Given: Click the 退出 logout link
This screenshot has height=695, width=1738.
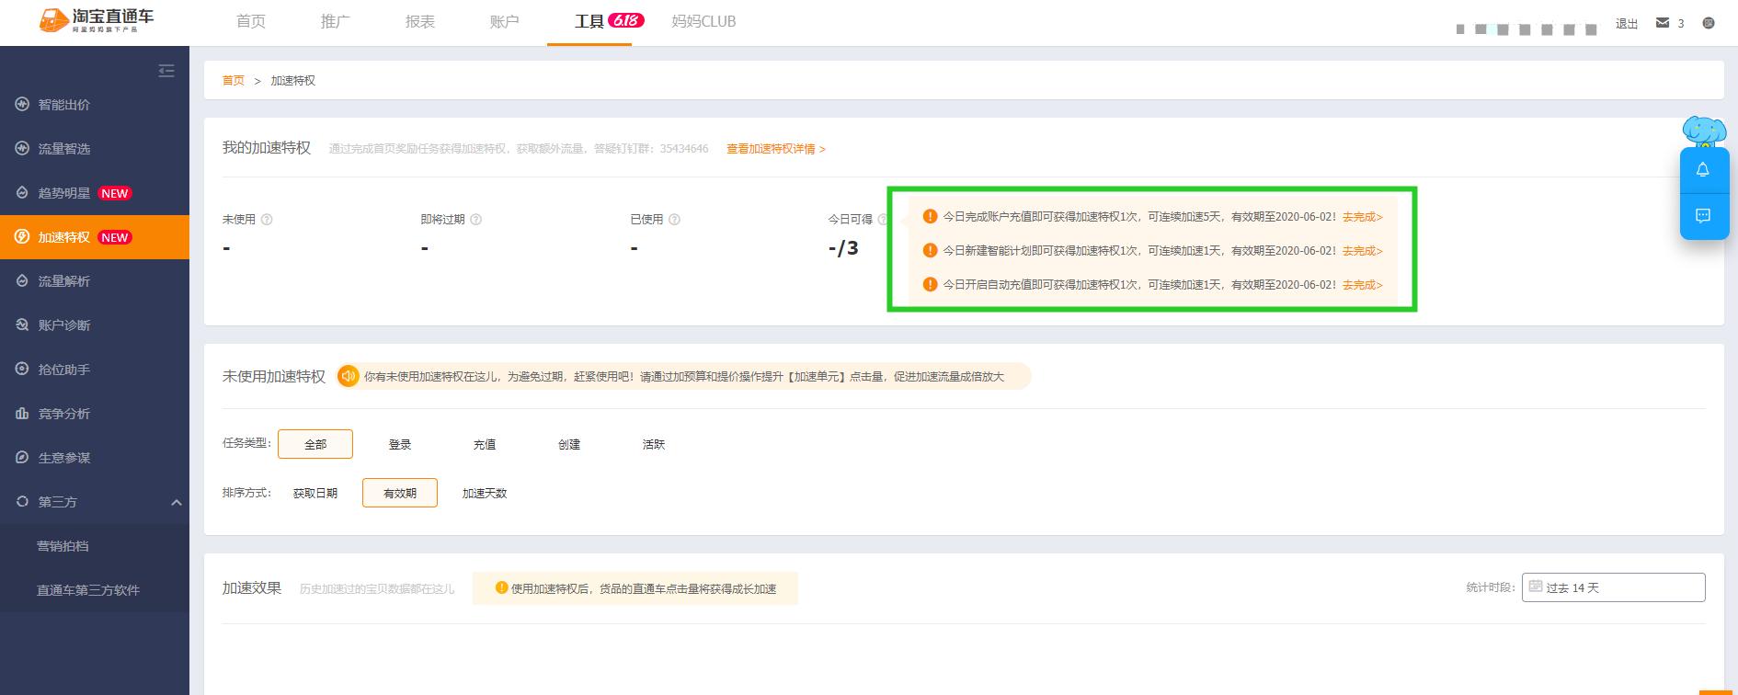Looking at the screenshot, I should (x=1627, y=24).
